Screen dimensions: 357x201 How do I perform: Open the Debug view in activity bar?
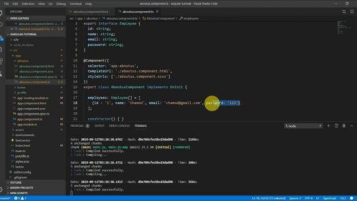[x=1, y=49]
